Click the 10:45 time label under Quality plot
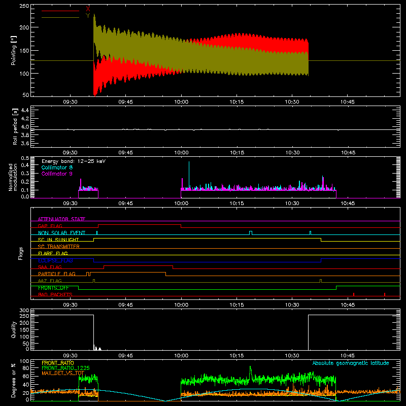 348,356
